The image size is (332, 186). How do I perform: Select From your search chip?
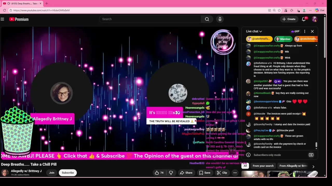(x=263, y=166)
